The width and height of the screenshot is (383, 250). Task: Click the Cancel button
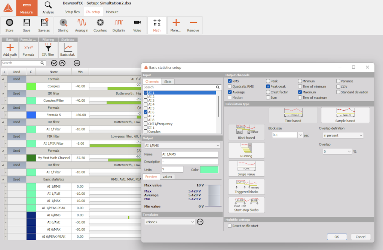pos(361,237)
